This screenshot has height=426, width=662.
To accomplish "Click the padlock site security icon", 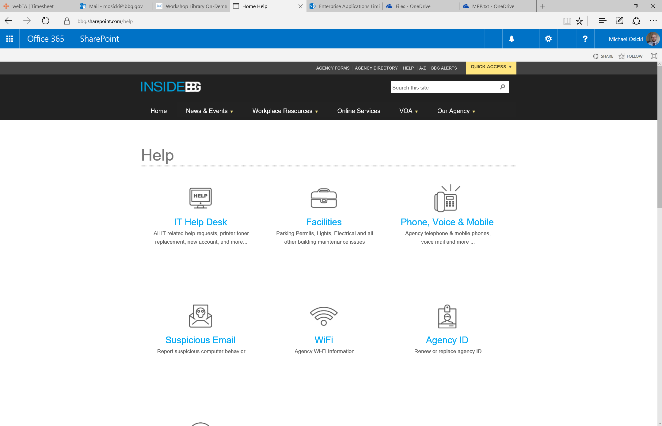I will coord(67,21).
